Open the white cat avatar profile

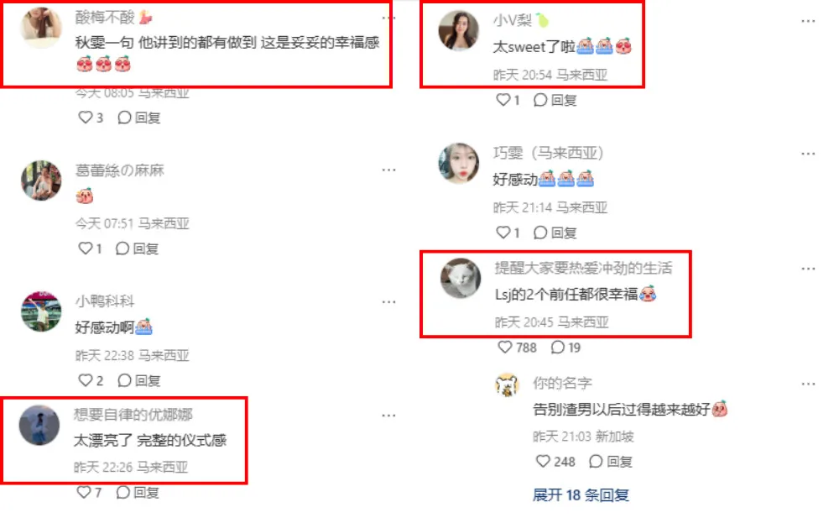(460, 279)
